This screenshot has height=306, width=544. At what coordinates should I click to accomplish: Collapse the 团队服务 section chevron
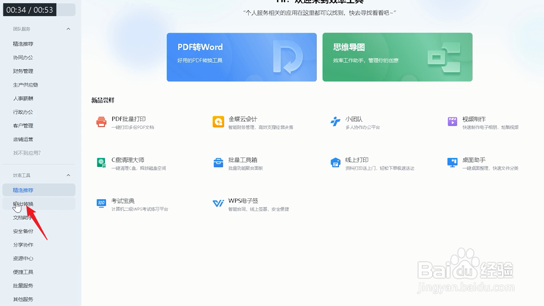(68, 29)
